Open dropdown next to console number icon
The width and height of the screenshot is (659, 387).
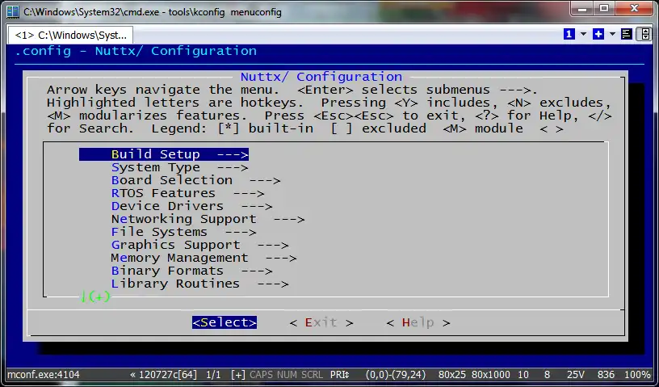click(x=583, y=34)
